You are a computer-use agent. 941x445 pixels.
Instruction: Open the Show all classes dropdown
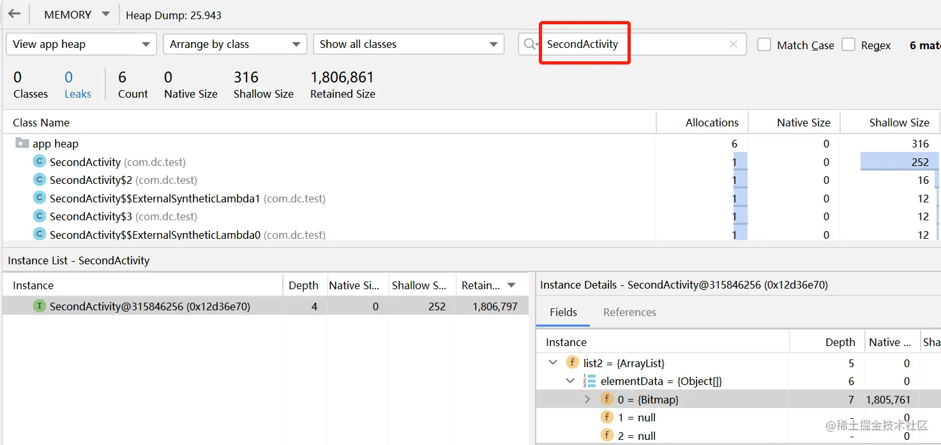point(409,44)
